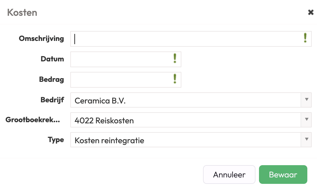
Task: Click the Datum field label
Action: 52,59
